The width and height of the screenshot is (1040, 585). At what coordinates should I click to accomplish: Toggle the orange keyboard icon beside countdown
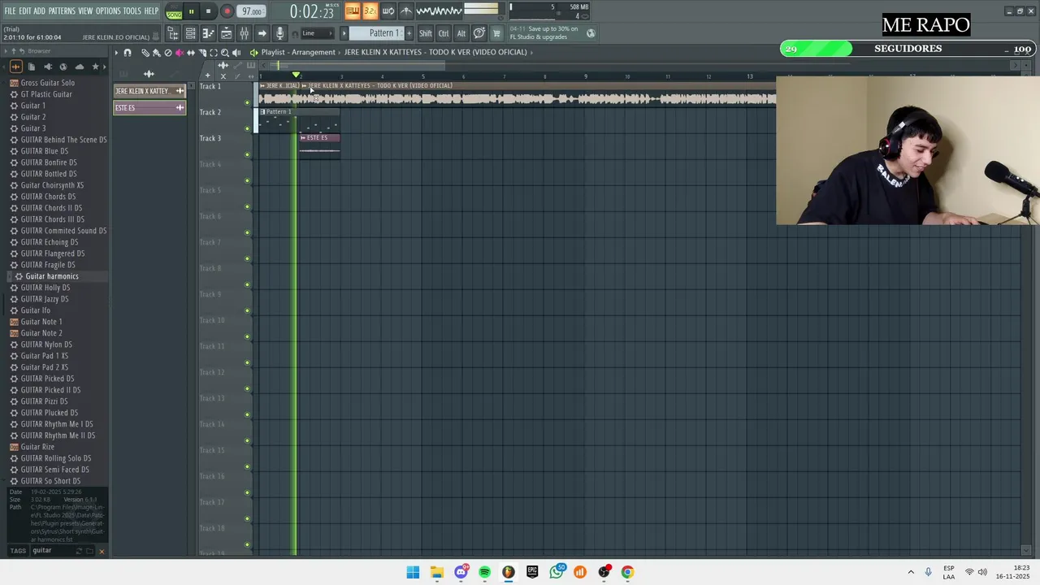[353, 11]
